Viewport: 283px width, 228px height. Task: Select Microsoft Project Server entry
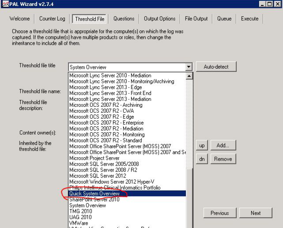94,158
